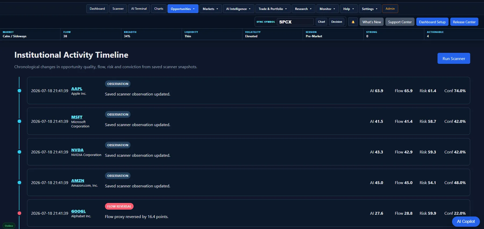Click the OBSERVATION badge in NVDA row
The height and width of the screenshot is (229, 484).
118,145
